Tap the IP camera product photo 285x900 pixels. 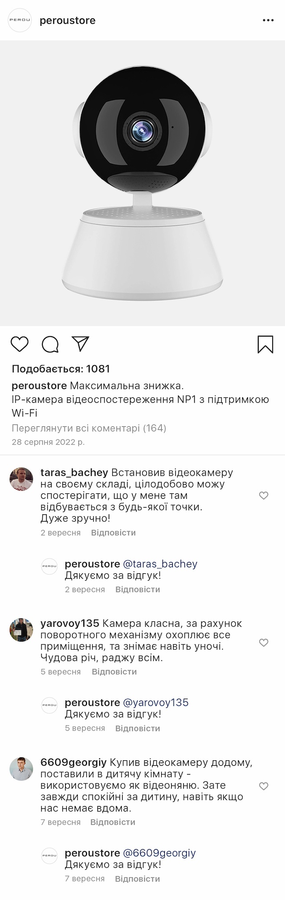click(x=142, y=183)
